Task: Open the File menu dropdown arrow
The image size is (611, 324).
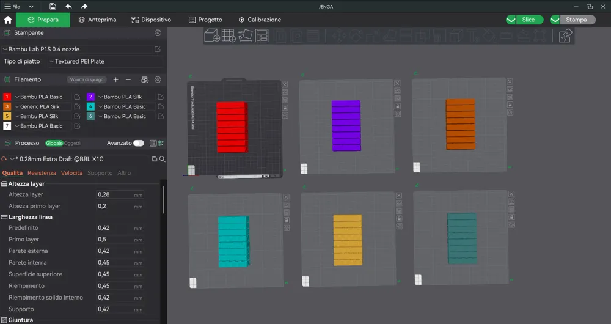Action: pyautogui.click(x=31, y=7)
